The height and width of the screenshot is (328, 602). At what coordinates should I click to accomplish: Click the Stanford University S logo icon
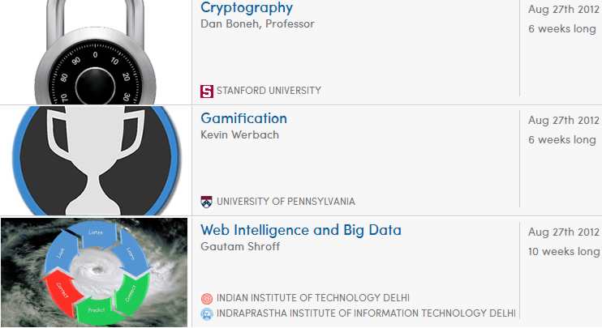[207, 92]
